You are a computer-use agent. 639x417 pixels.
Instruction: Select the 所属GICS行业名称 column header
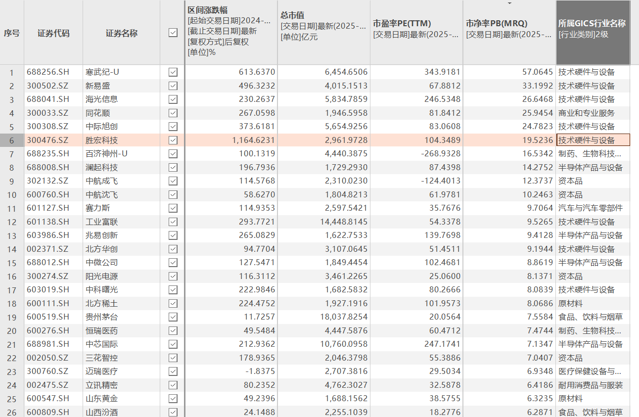(x=593, y=33)
